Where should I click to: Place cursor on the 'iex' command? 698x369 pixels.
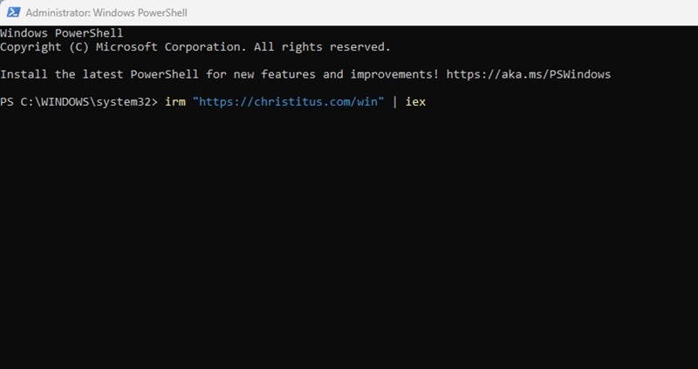(415, 102)
